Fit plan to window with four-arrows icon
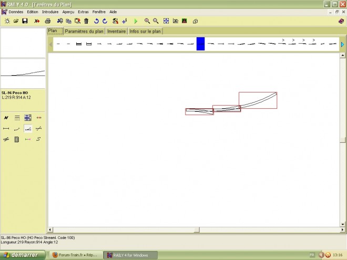Viewport: 347px width, 260px height. click(166, 21)
